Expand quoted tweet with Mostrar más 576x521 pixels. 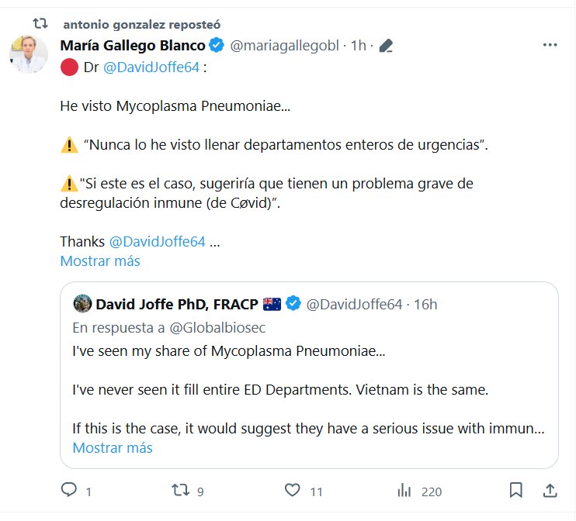pos(113,448)
